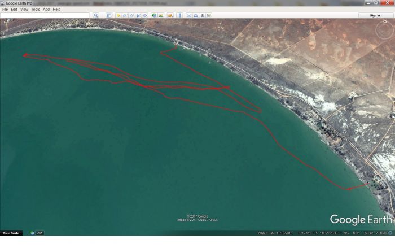Select the Add Polygon tool
The height and width of the screenshot is (252, 395).
point(125,15)
